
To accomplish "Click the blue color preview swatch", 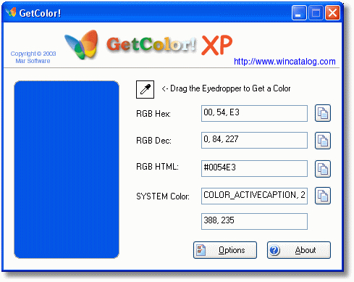I will (67, 170).
